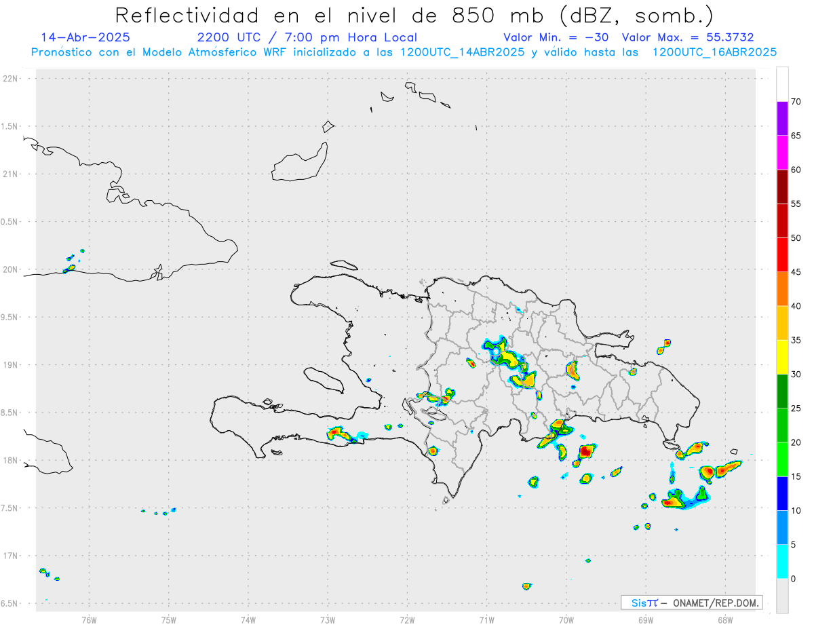
Task: Click the latitude label '20N'
Action: (x=10, y=269)
